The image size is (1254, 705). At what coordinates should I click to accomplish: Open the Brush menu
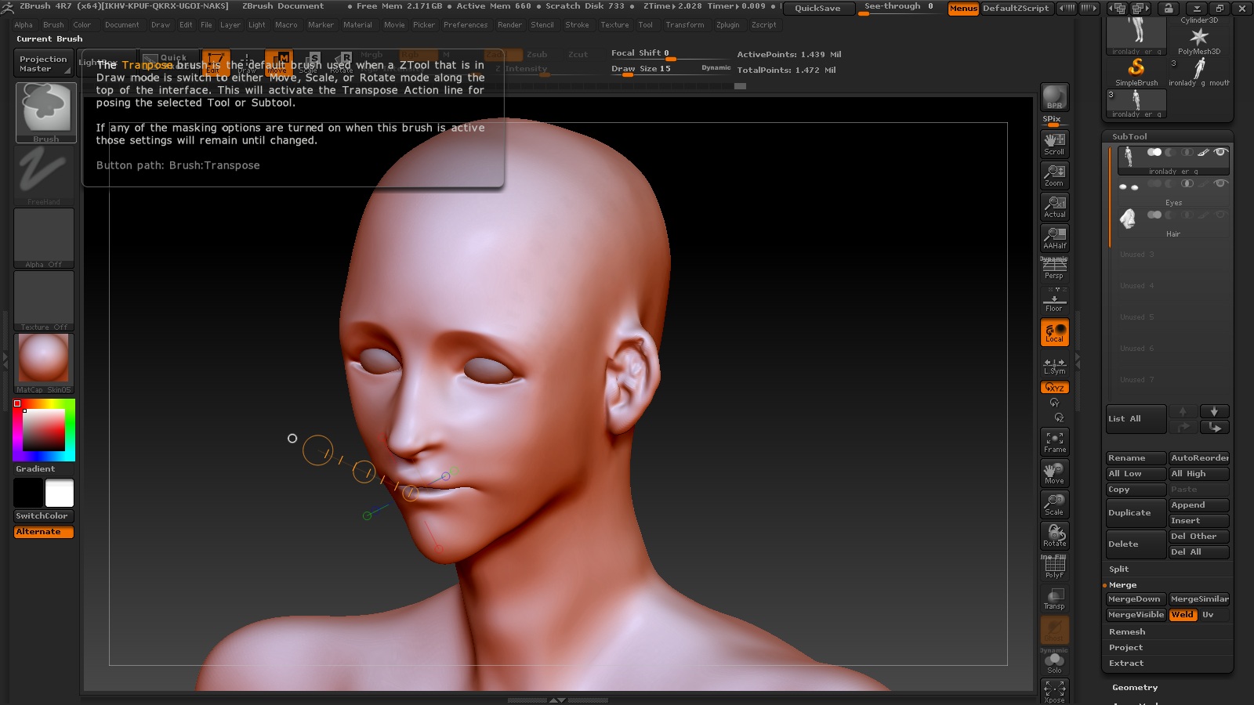click(x=53, y=25)
